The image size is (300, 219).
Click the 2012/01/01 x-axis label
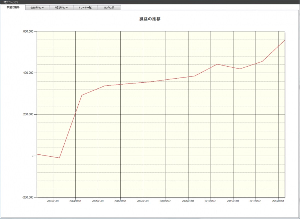pos(256,201)
